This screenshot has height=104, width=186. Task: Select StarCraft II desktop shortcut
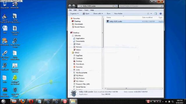[5, 67]
